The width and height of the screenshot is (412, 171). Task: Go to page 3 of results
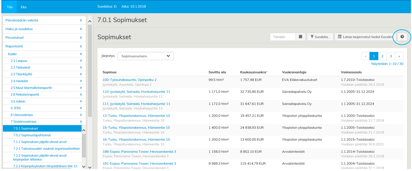[391, 56]
